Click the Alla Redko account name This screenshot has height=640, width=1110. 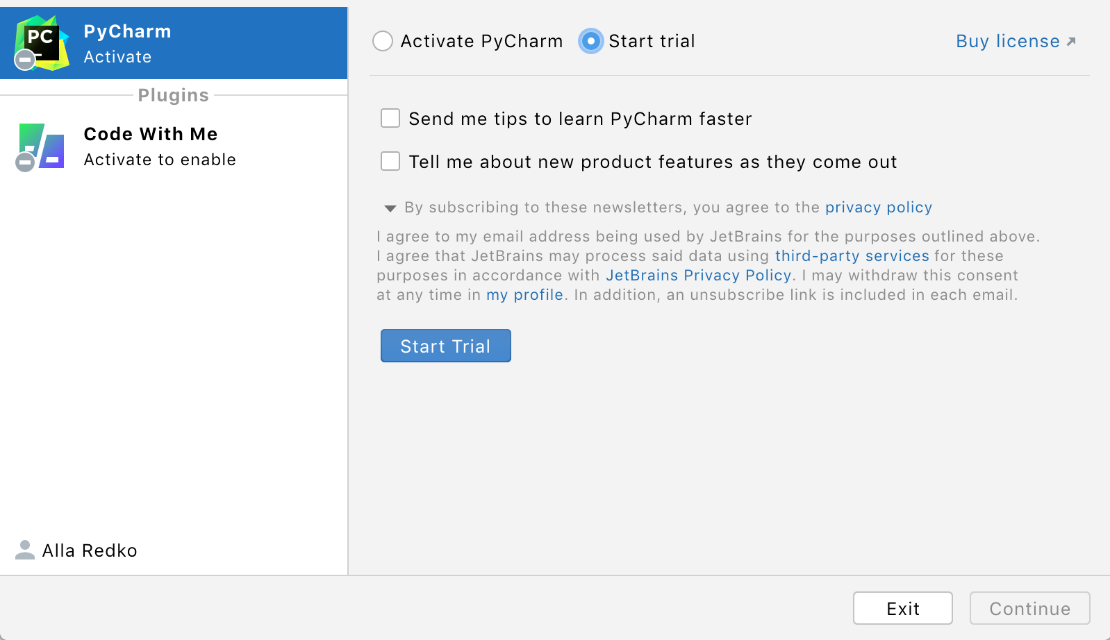(90, 550)
